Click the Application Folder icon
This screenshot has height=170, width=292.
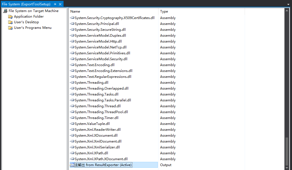point(10,17)
